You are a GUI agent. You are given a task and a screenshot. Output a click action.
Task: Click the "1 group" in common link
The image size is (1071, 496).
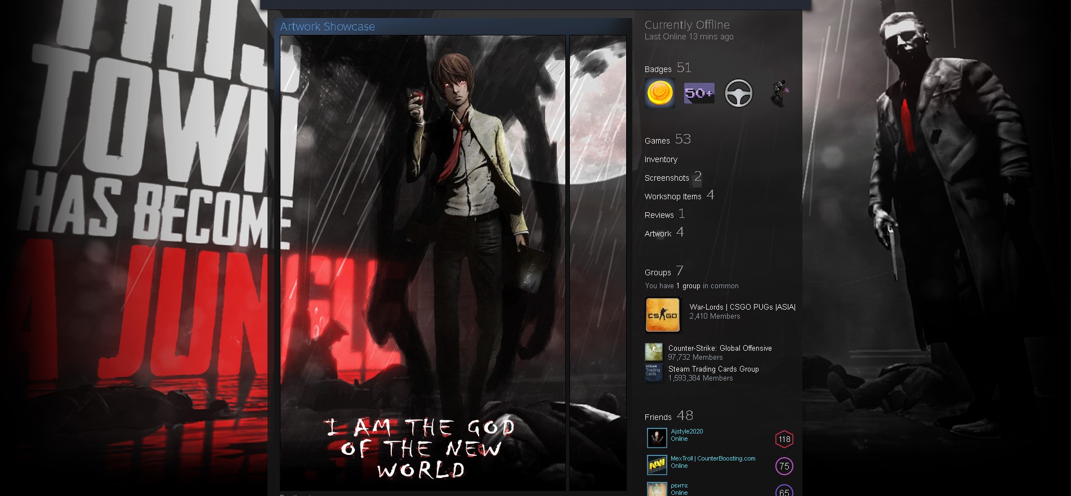(x=688, y=286)
